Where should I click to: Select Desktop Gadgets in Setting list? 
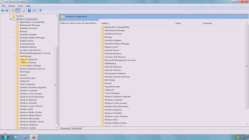pyautogui.click(x=113, y=40)
